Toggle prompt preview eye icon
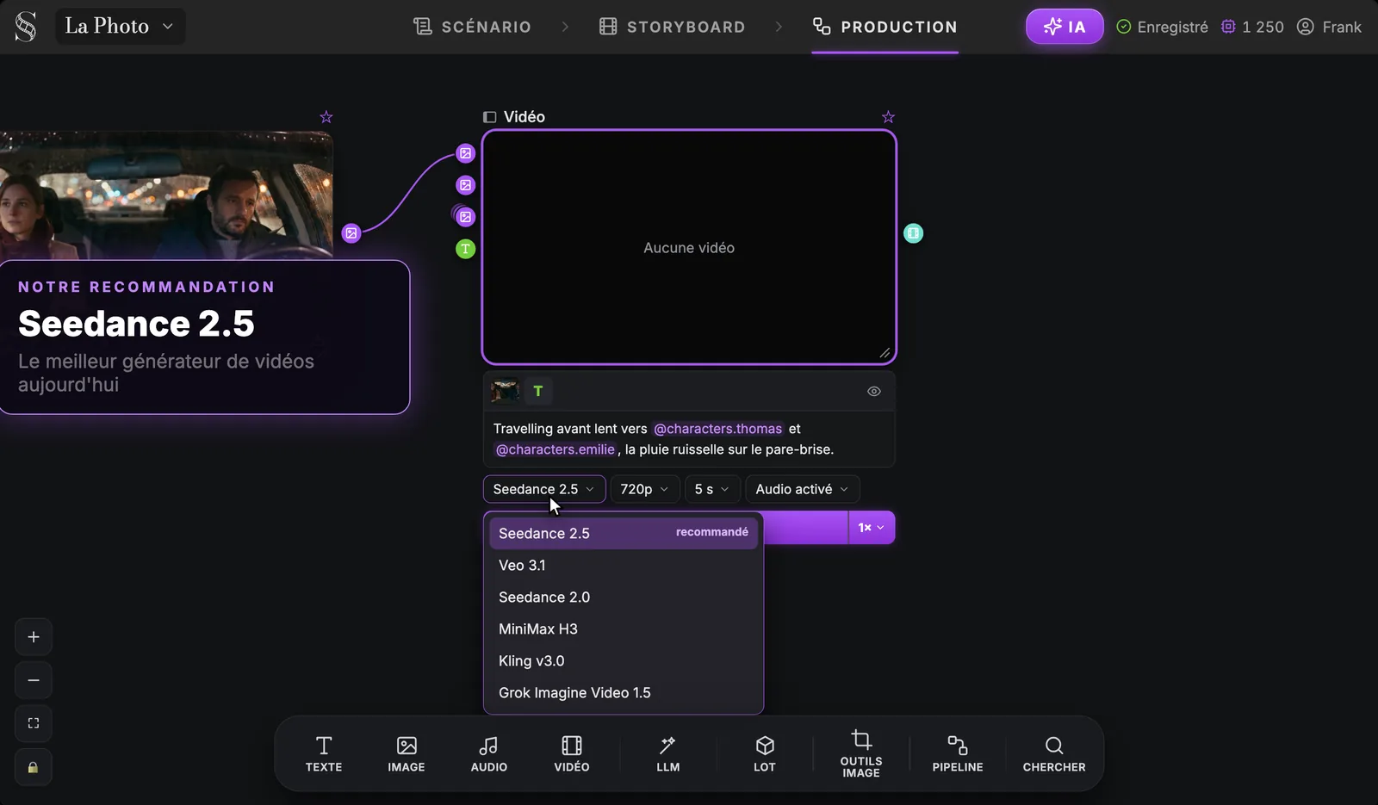The height and width of the screenshot is (805, 1378). [874, 392]
